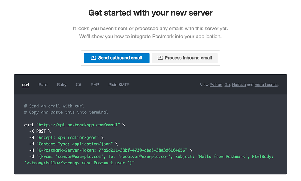Switch to the Rails tab

point(43,85)
